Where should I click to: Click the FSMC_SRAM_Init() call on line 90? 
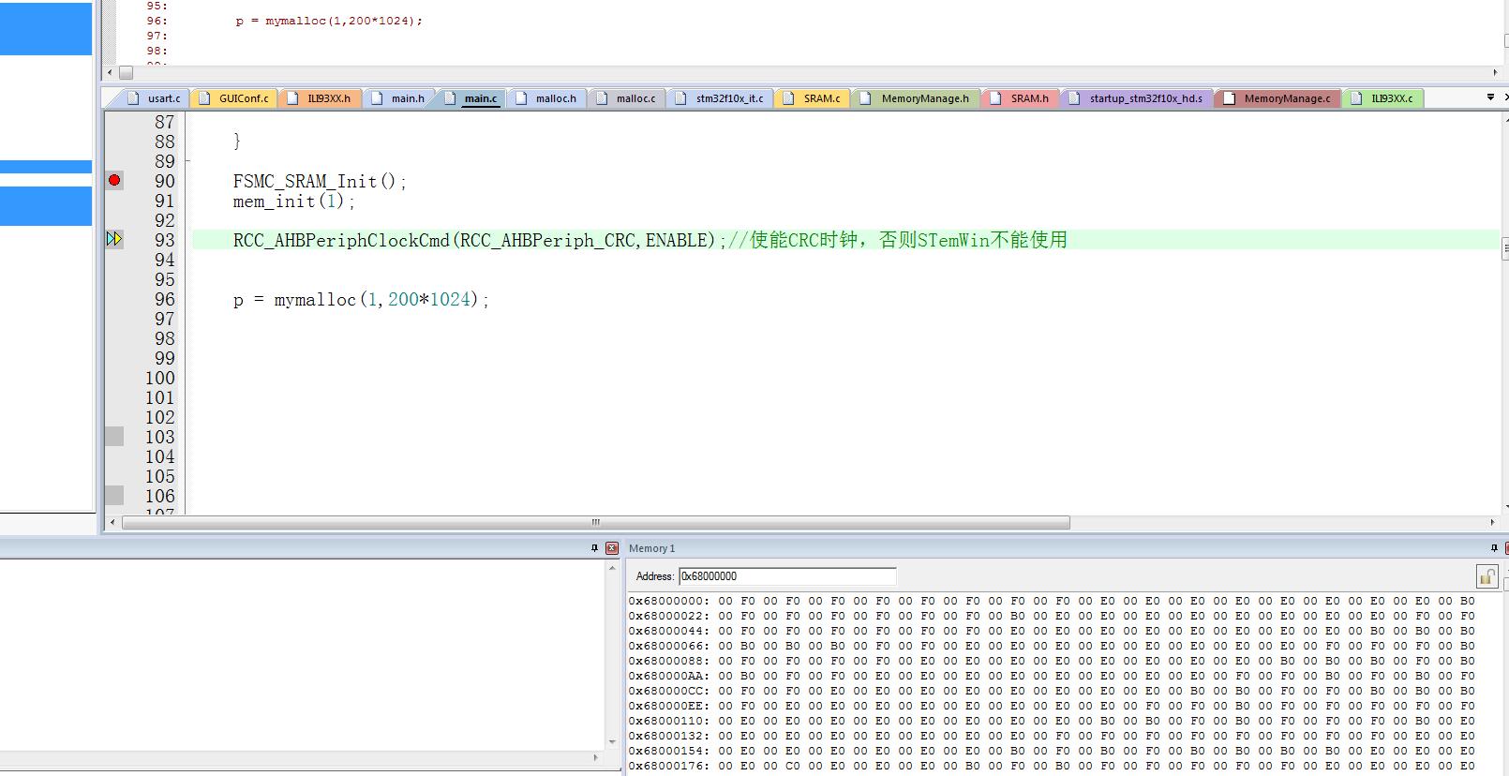tap(320, 181)
